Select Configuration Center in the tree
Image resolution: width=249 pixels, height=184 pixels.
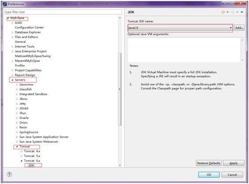[x=29, y=28]
